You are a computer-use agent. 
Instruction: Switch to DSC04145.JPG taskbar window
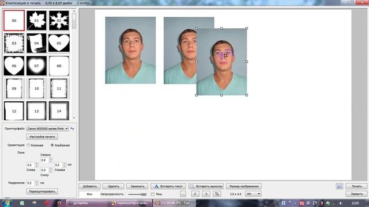(x=174, y=203)
